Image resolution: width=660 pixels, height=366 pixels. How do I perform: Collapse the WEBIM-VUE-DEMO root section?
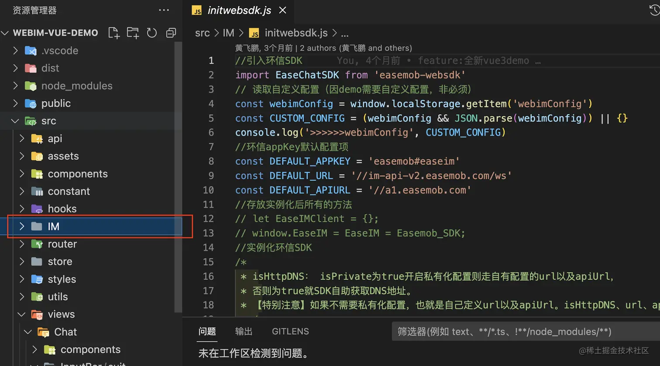[5, 33]
